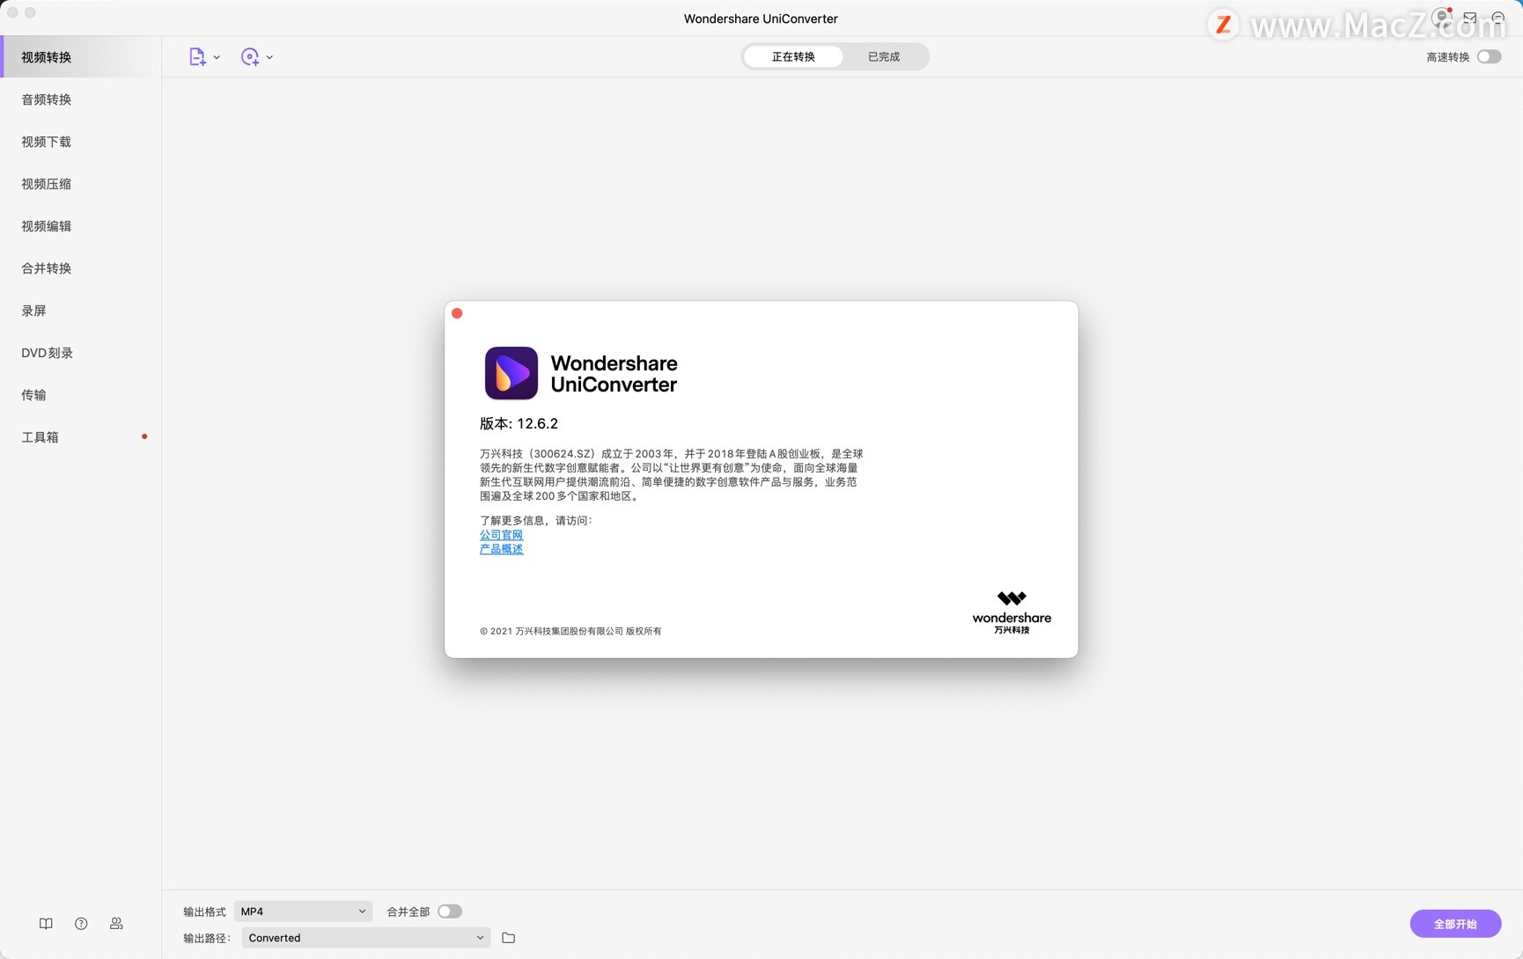Screen dimensions: 1523x959
Task: Toggle the 合并全部 switch
Action: point(450,911)
